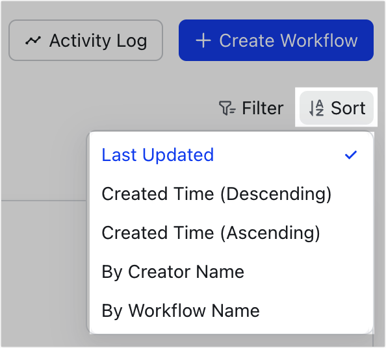Screen dimensions: 386x348
Task: Open the Filter options
Action: tap(251, 108)
